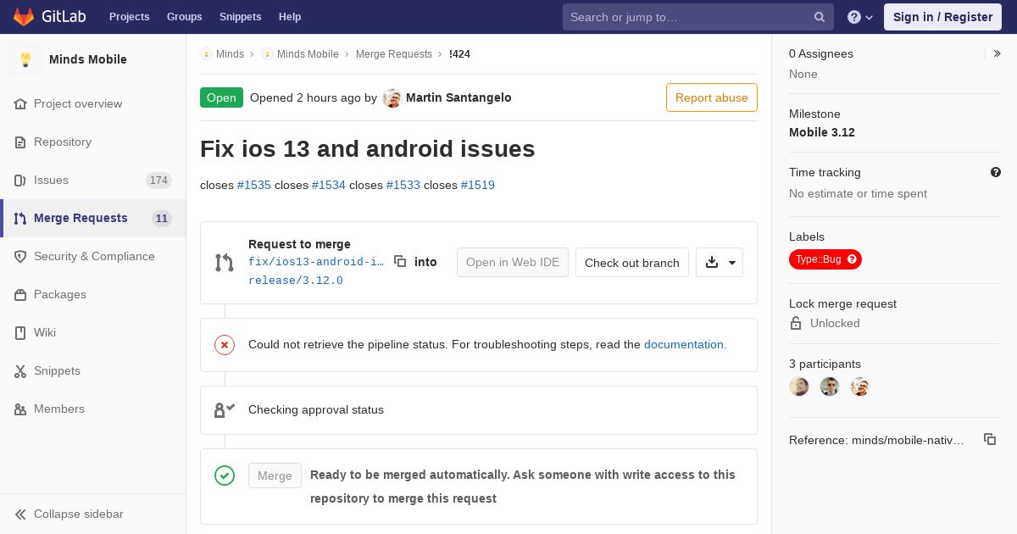Screen dimensions: 1017x534
Task: Click the Wiki book icon
Action: click(20, 333)
